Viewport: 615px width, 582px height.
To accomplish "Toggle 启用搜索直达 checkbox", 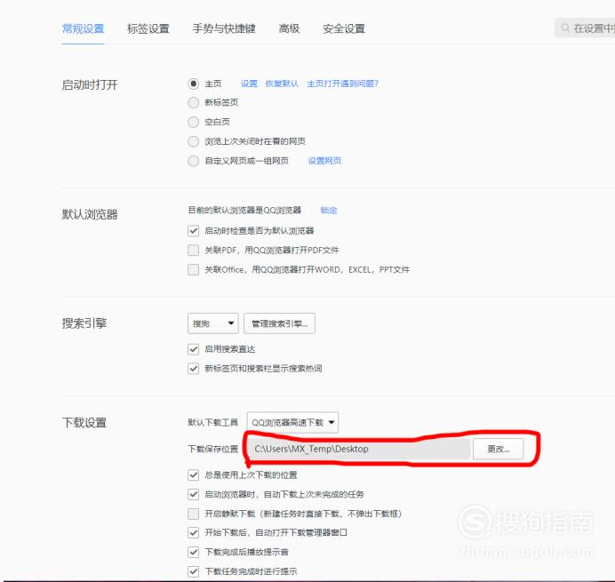I will click(x=194, y=349).
